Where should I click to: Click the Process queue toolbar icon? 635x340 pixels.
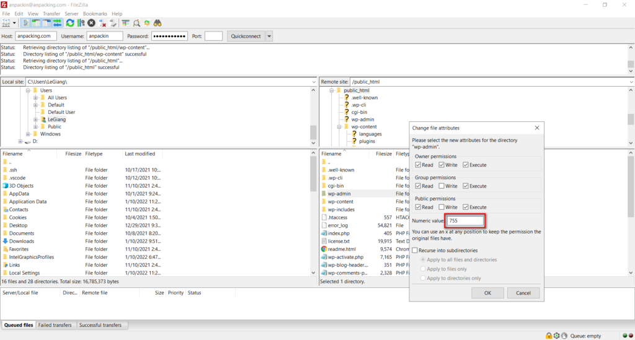pyautogui.click(x=81, y=23)
